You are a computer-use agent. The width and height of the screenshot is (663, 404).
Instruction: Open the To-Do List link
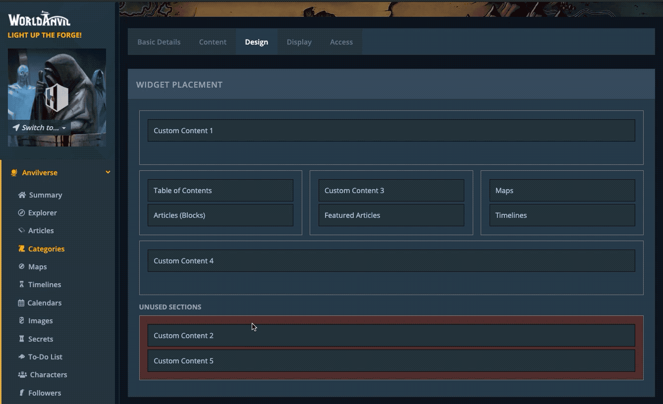pyautogui.click(x=45, y=357)
